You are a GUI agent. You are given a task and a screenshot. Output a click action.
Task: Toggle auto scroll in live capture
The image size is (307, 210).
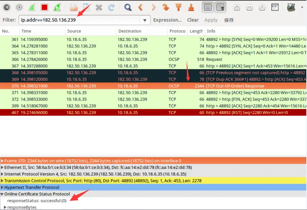(x=220, y=7)
